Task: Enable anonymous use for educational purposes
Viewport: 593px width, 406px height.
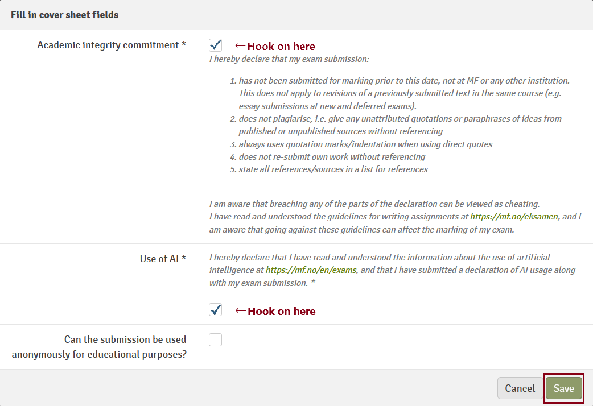Action: (x=215, y=340)
